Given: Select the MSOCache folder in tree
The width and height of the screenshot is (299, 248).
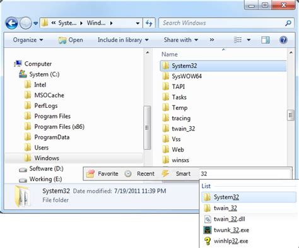Looking at the screenshot, I should [44, 95].
